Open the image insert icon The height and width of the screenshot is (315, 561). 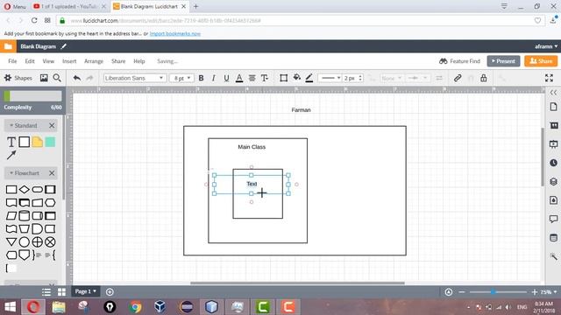point(44,78)
